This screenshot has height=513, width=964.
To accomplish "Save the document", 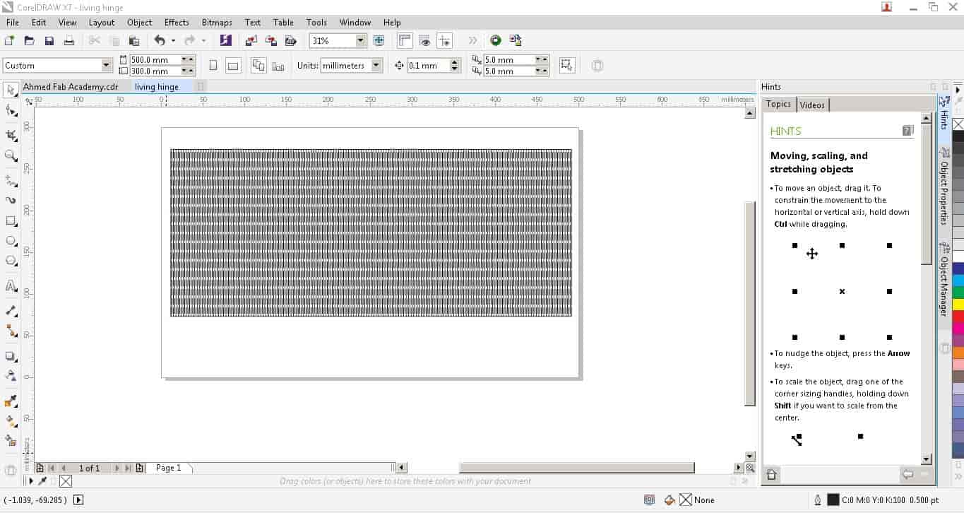I will pos(49,41).
